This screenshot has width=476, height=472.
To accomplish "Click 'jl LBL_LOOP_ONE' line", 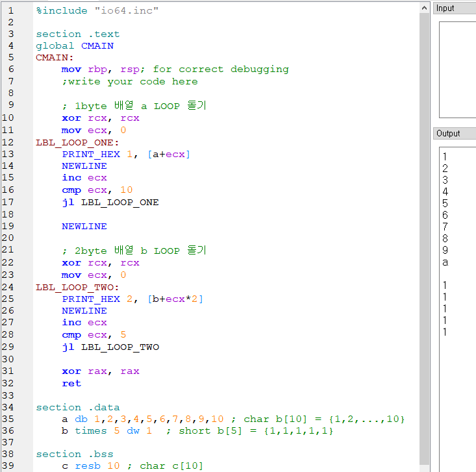I will click(110, 202).
